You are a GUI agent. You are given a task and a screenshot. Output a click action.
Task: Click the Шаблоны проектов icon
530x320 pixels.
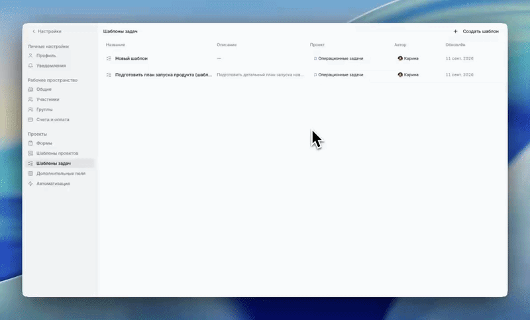[x=30, y=154]
